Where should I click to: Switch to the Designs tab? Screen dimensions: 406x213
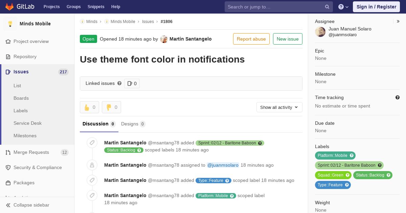[133, 124]
